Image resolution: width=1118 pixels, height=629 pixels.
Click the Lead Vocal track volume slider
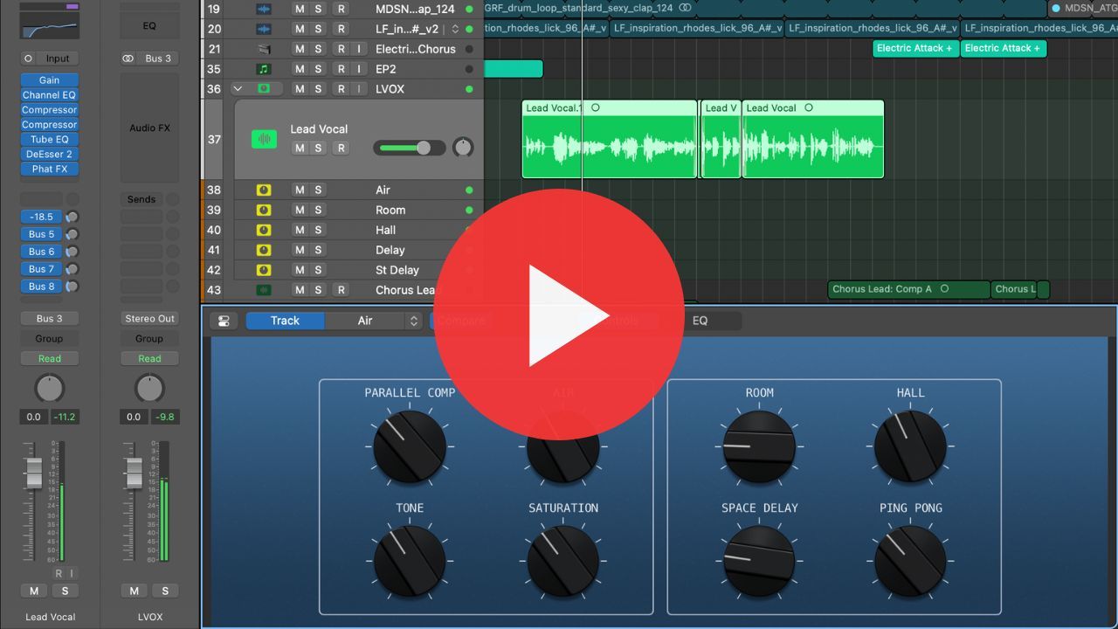click(x=409, y=148)
